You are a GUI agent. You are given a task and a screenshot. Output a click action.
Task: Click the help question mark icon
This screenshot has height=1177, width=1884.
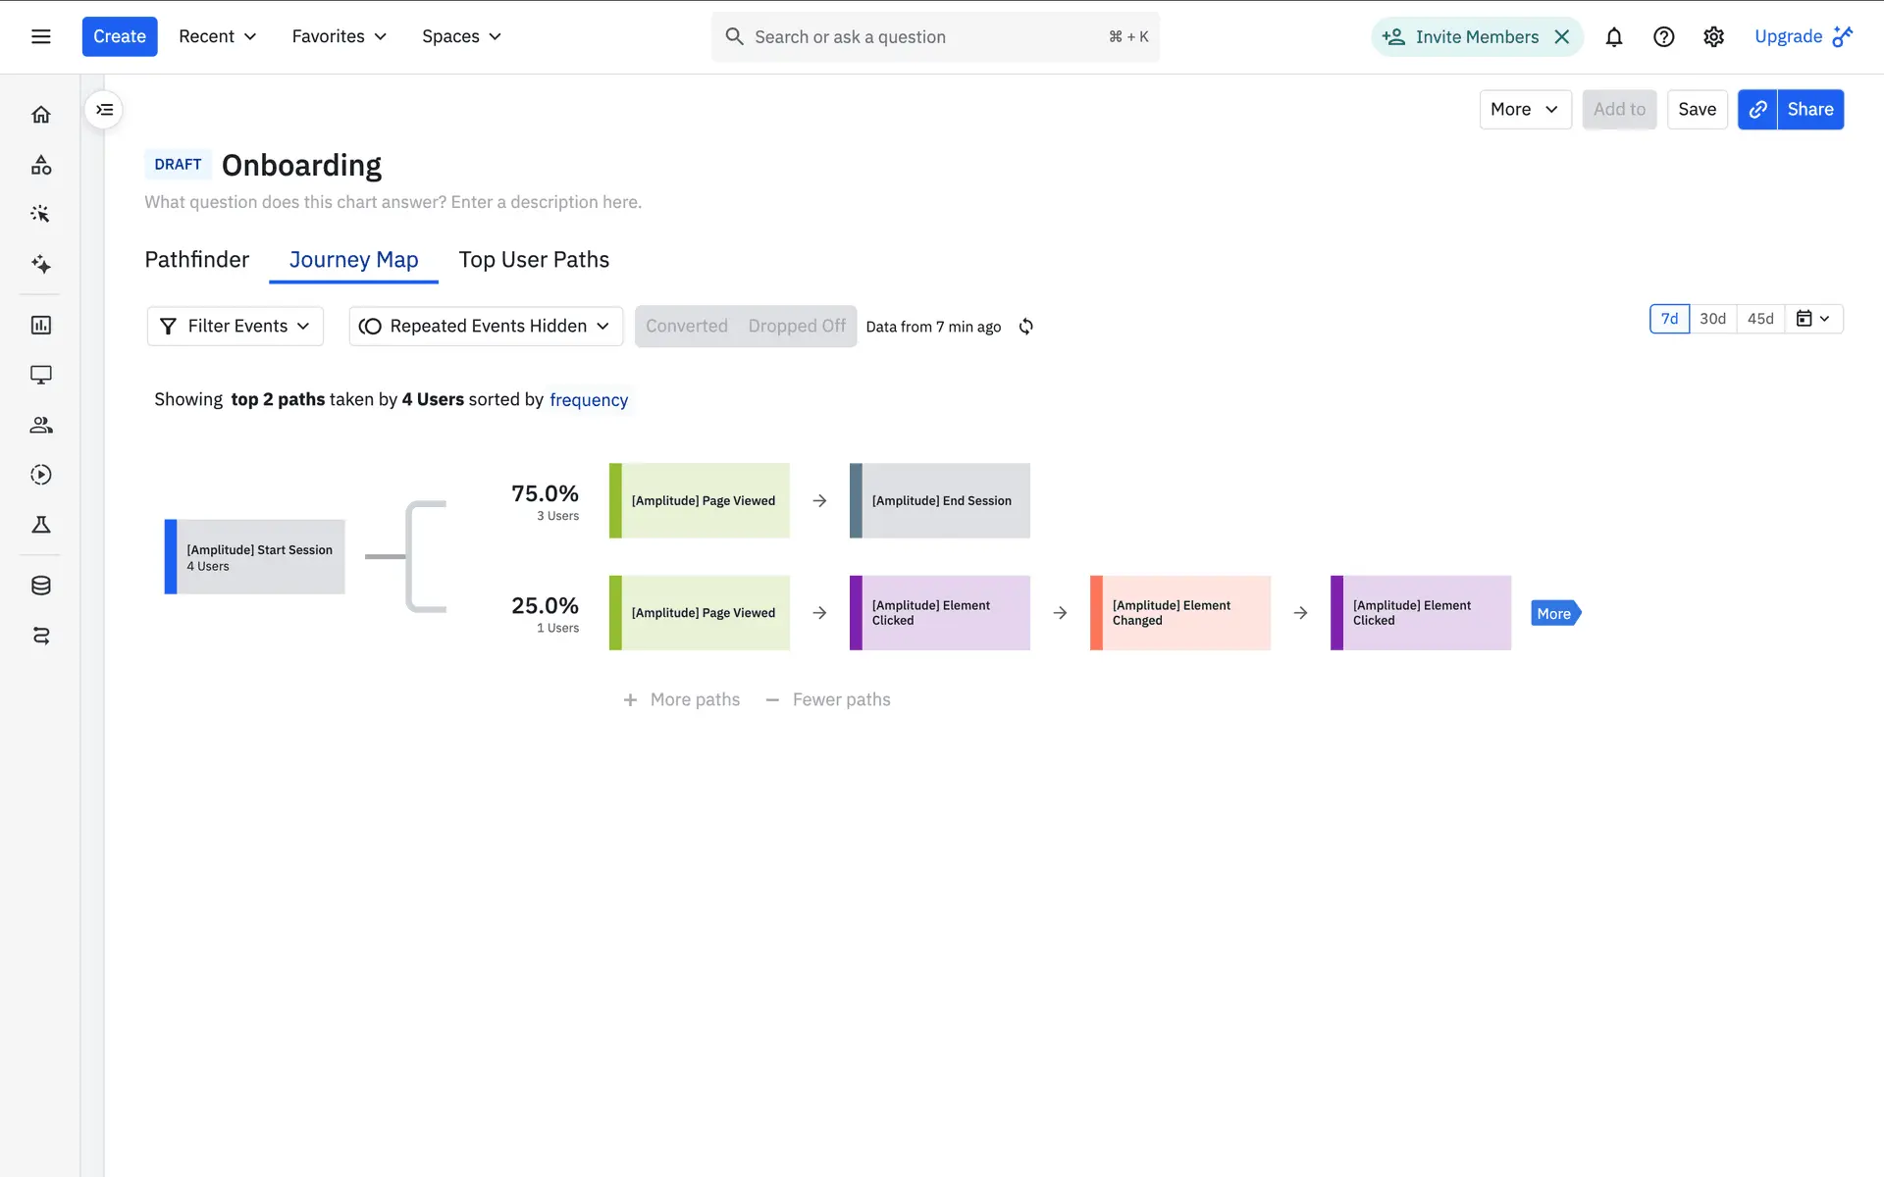pyautogui.click(x=1663, y=37)
